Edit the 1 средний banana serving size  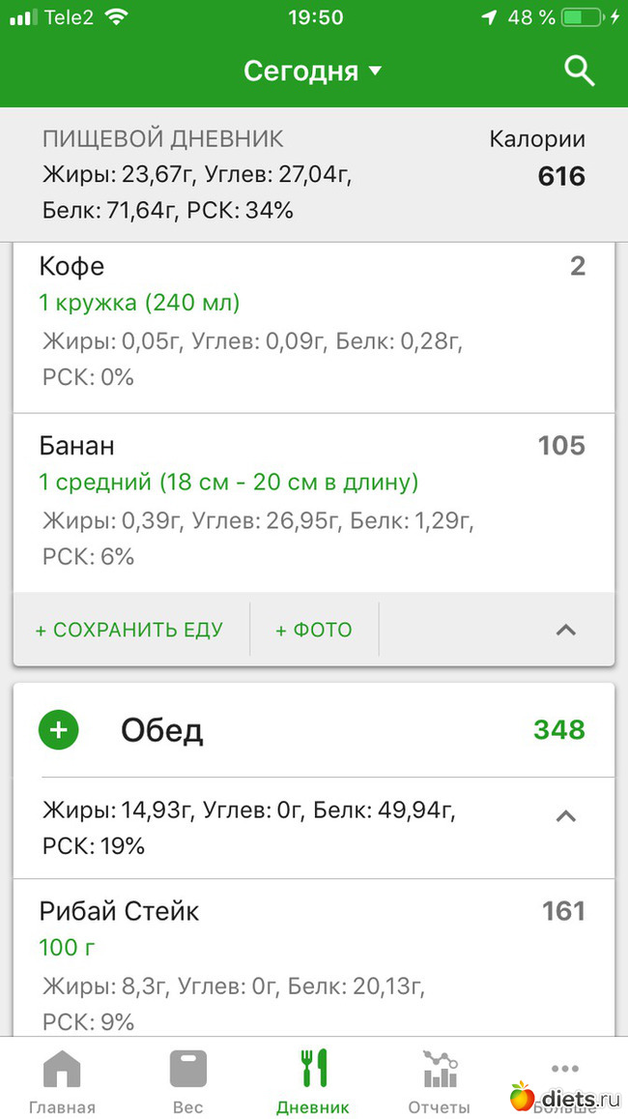click(x=229, y=483)
